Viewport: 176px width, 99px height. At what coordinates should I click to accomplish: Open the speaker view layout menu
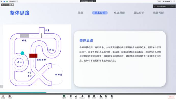[167, 1]
